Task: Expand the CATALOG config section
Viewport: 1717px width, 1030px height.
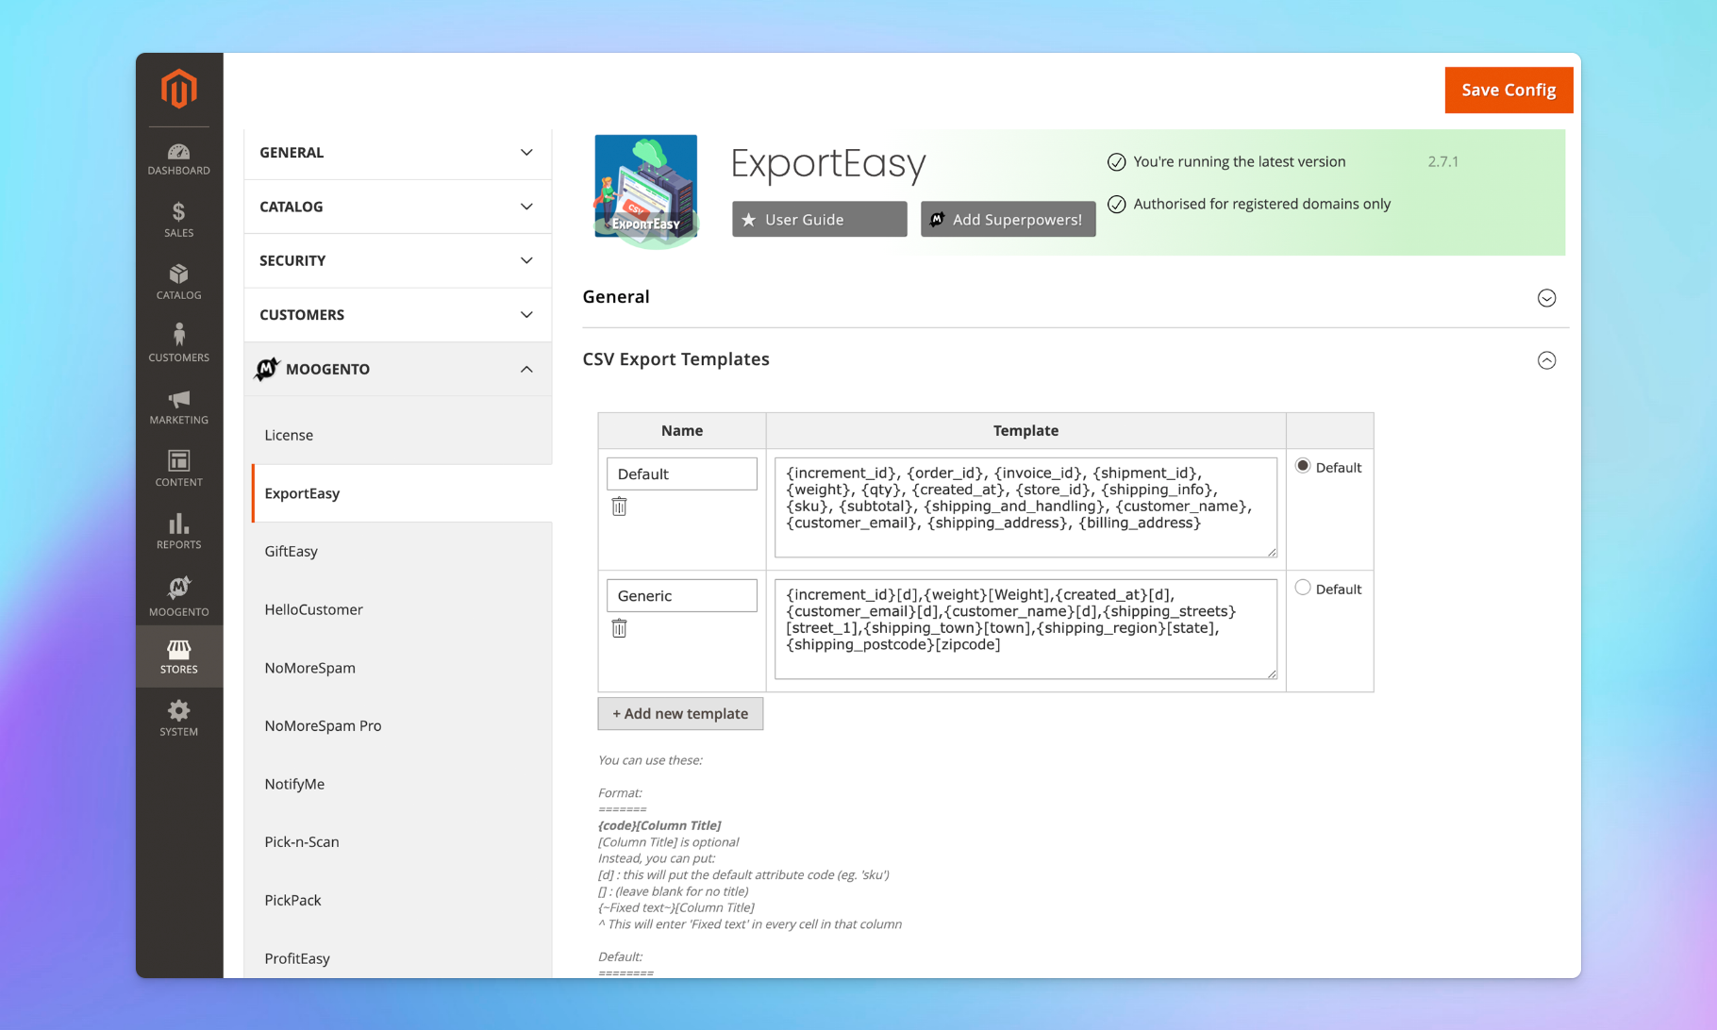Action: (397, 207)
